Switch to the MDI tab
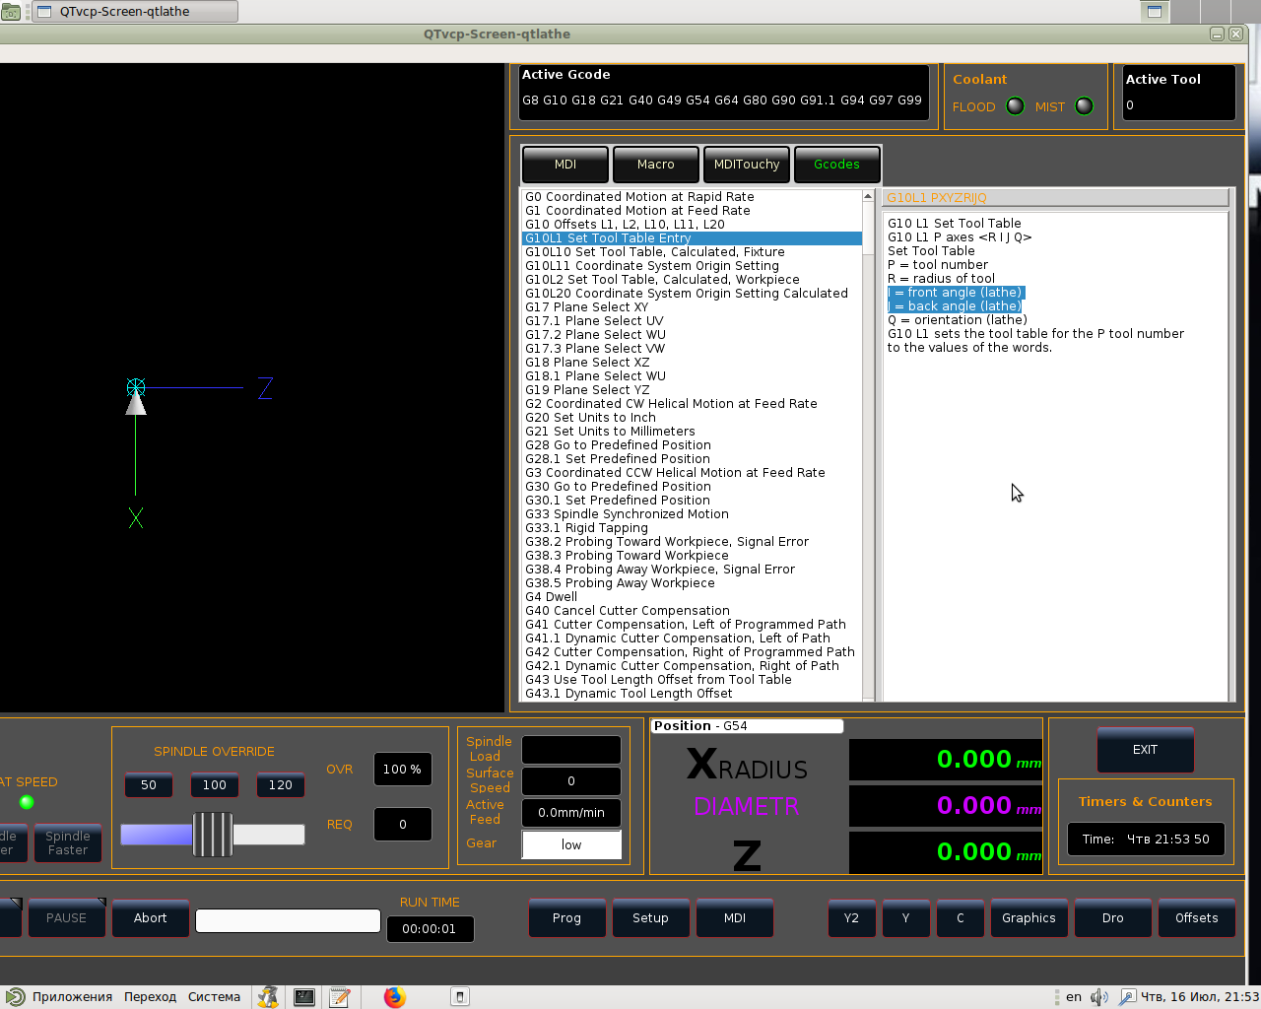The image size is (1261, 1009). pos(565,165)
